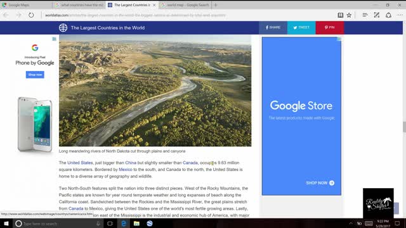The height and width of the screenshot is (228, 406).
Task: Go back with the browser back arrow
Action: 6,15
